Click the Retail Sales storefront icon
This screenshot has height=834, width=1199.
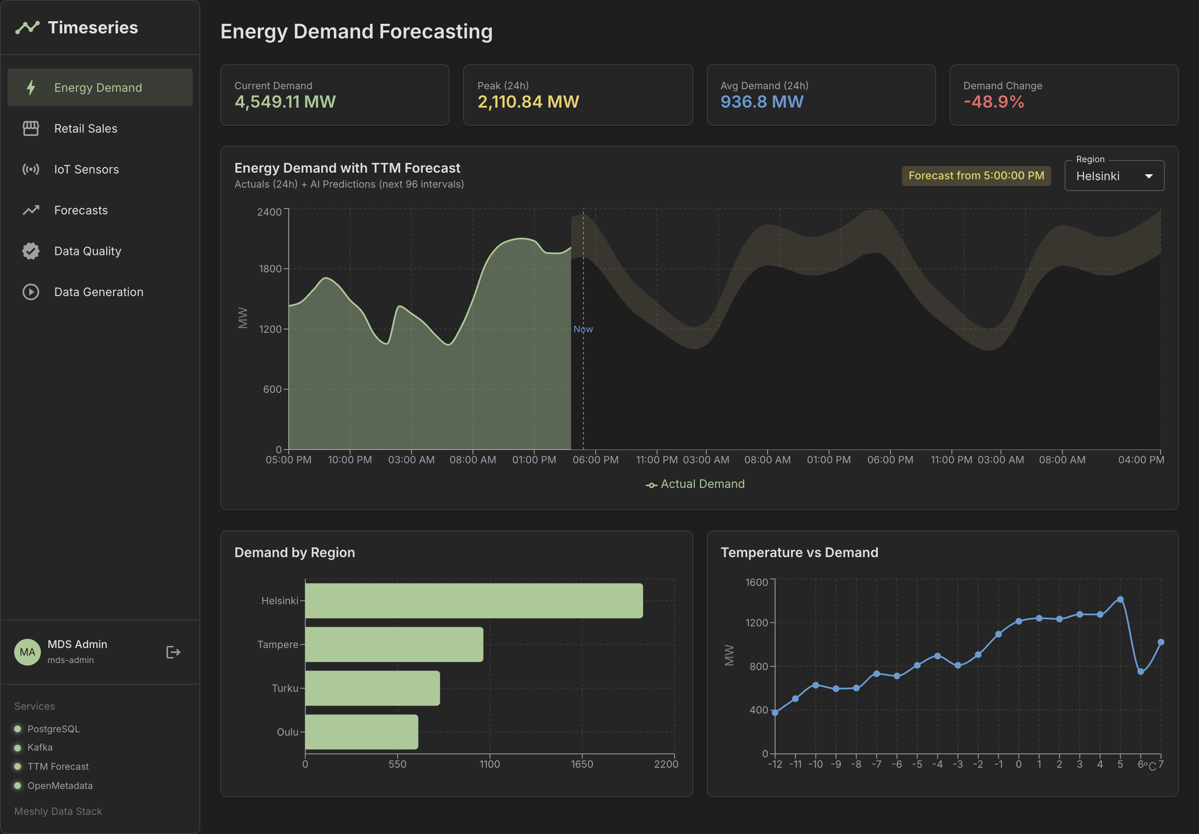pyautogui.click(x=31, y=128)
